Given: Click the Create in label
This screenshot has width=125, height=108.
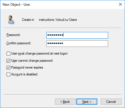Looking at the screenshot, I should tap(28, 20).
